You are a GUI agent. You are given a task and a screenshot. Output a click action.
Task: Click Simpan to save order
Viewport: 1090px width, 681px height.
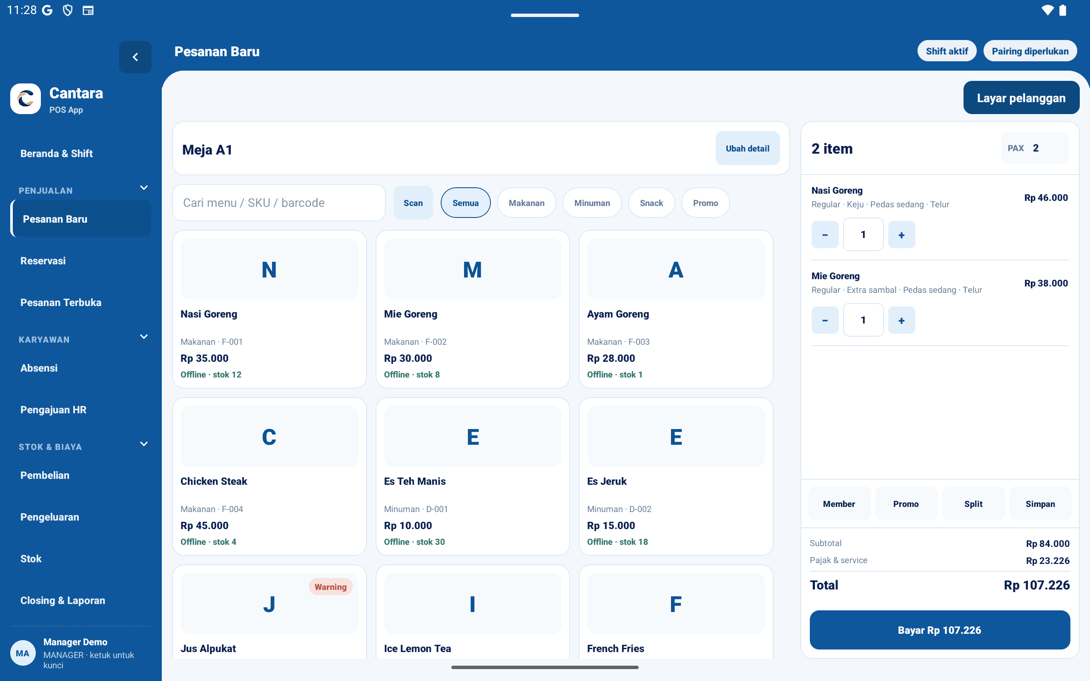tap(1040, 504)
